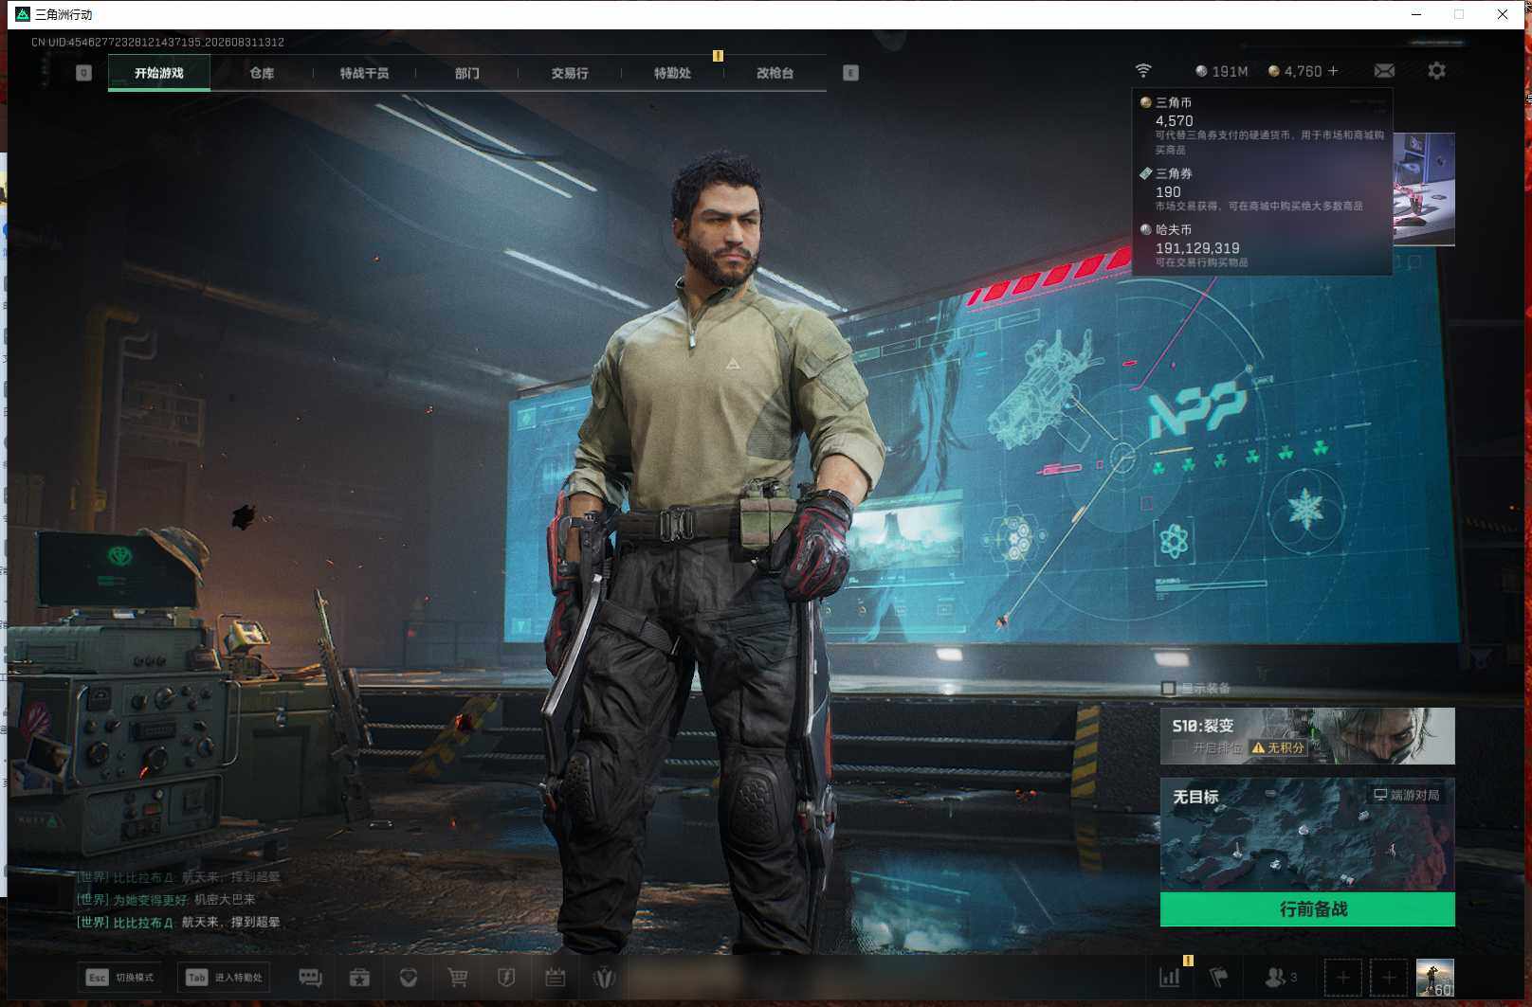Click the 4,570 triangle coin value
This screenshot has height=1007, width=1532.
click(1174, 121)
